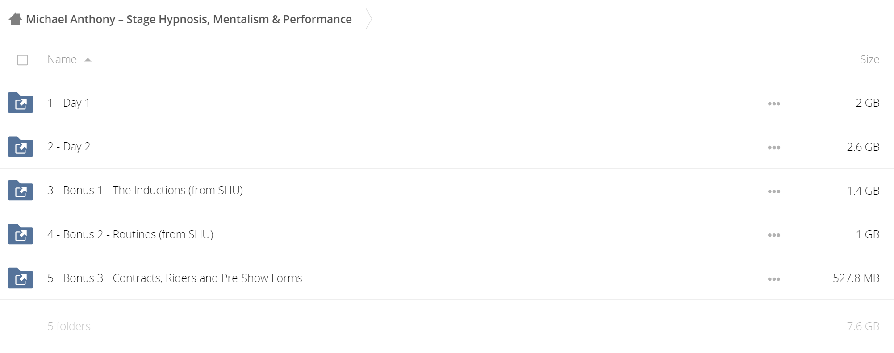
Task: Sort the list by the Size column header
Action: click(869, 59)
